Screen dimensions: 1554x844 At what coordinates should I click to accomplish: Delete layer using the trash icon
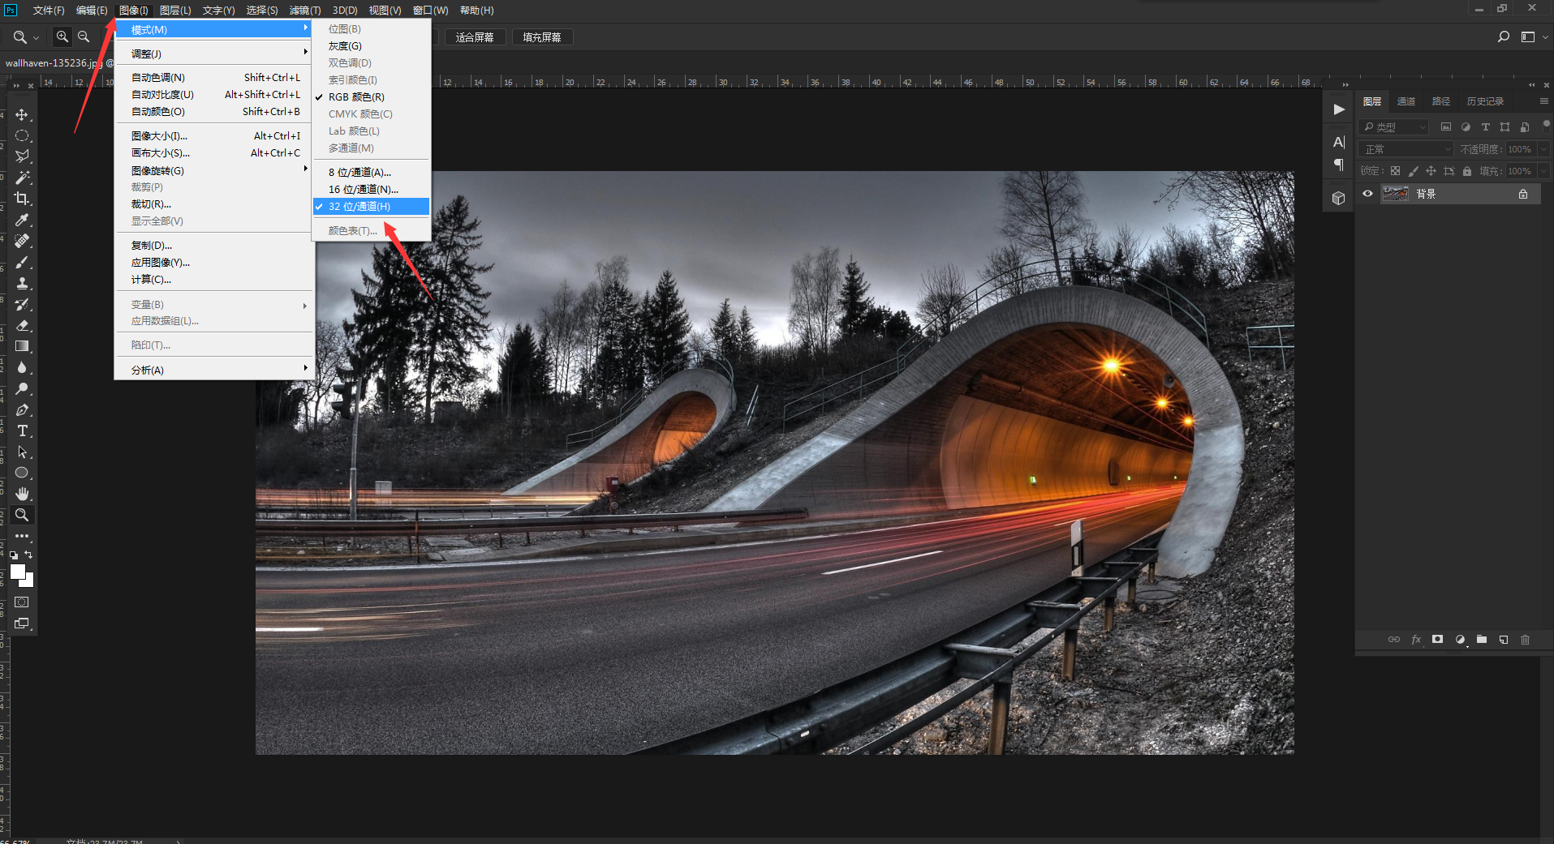click(1525, 640)
